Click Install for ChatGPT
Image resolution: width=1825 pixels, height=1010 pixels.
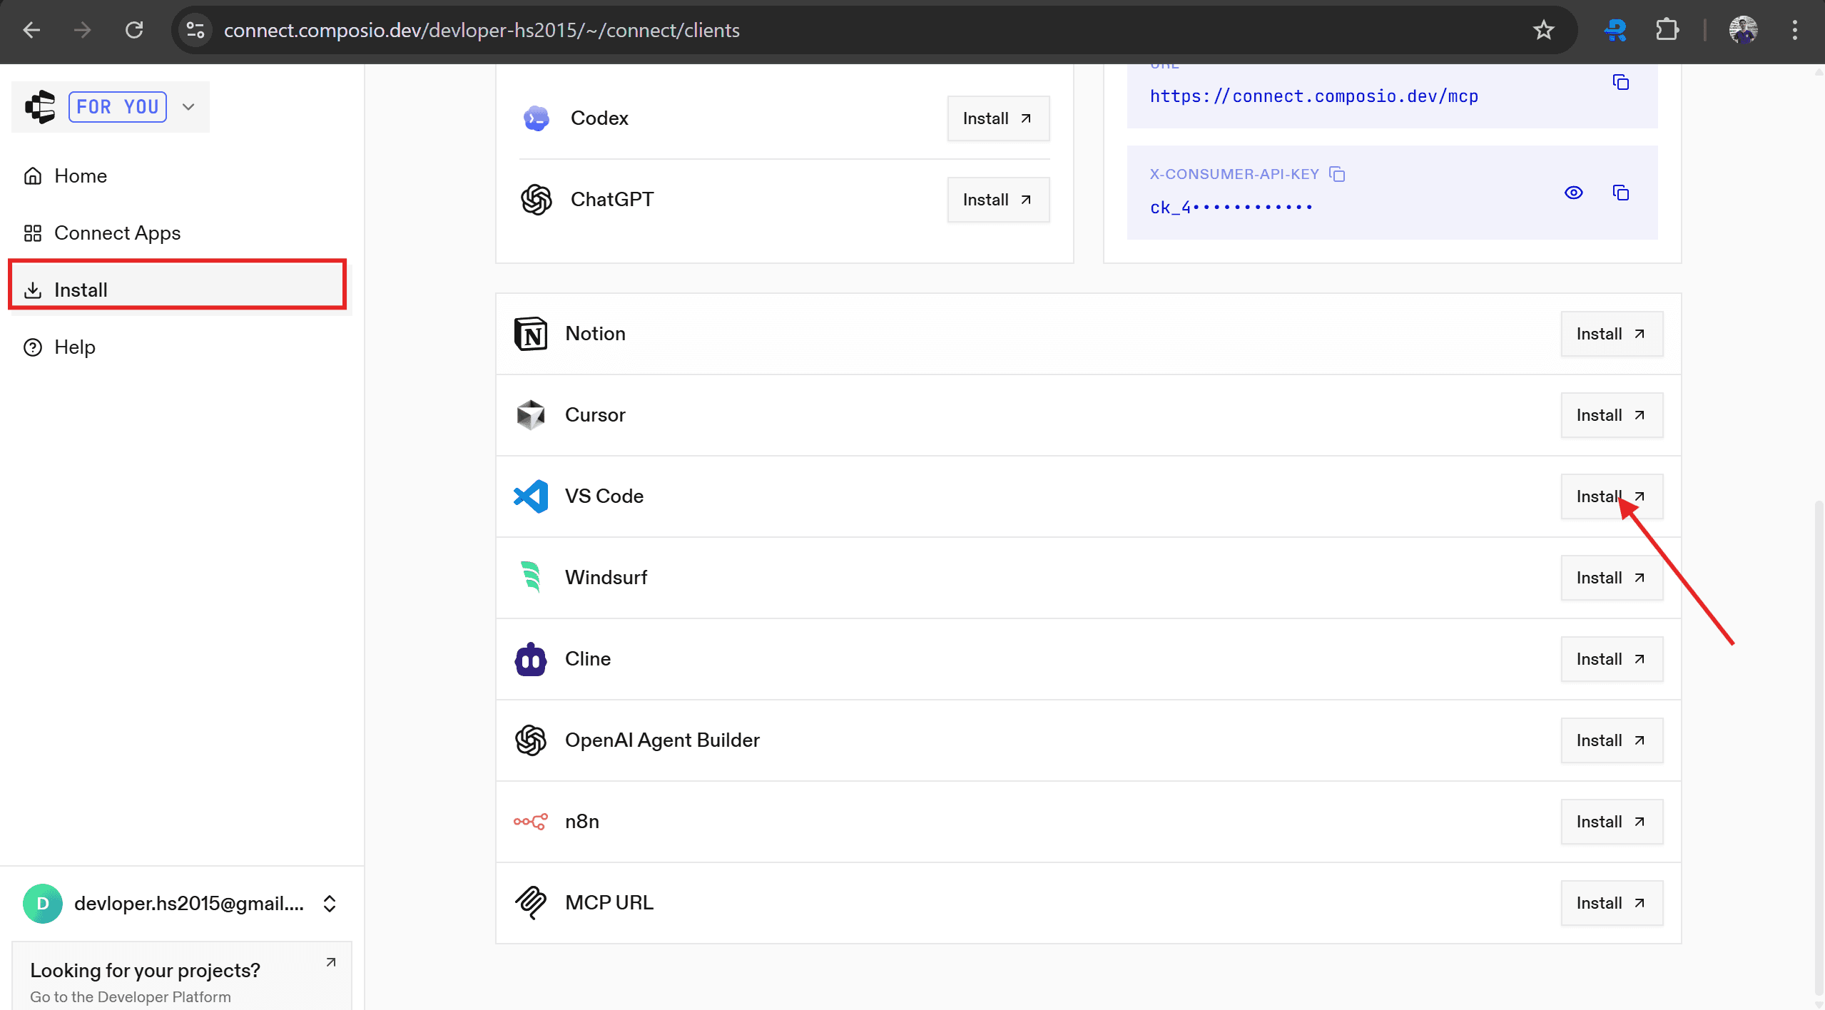(997, 200)
